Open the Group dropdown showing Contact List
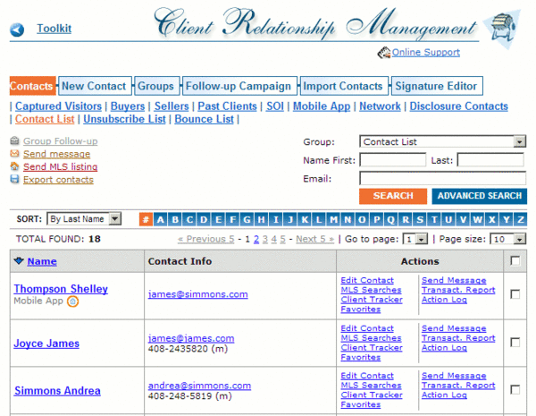The image size is (536, 416). [x=442, y=141]
